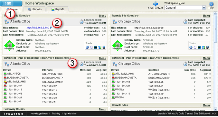Click scrollbar down arrow

(215, 109)
